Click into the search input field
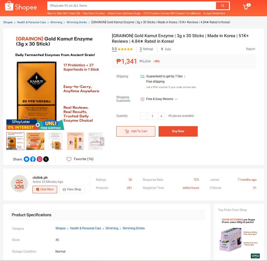The width and height of the screenshot is (267, 261). (x=131, y=6)
